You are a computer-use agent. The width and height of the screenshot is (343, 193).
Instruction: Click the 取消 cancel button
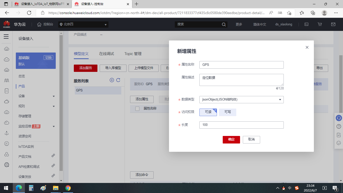coord(251,139)
